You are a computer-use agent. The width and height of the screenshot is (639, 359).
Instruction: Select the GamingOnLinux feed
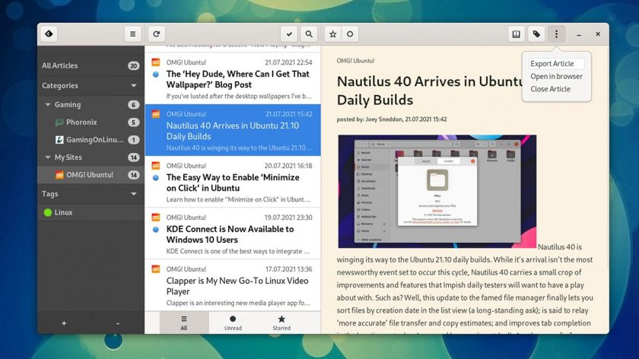[x=91, y=140]
